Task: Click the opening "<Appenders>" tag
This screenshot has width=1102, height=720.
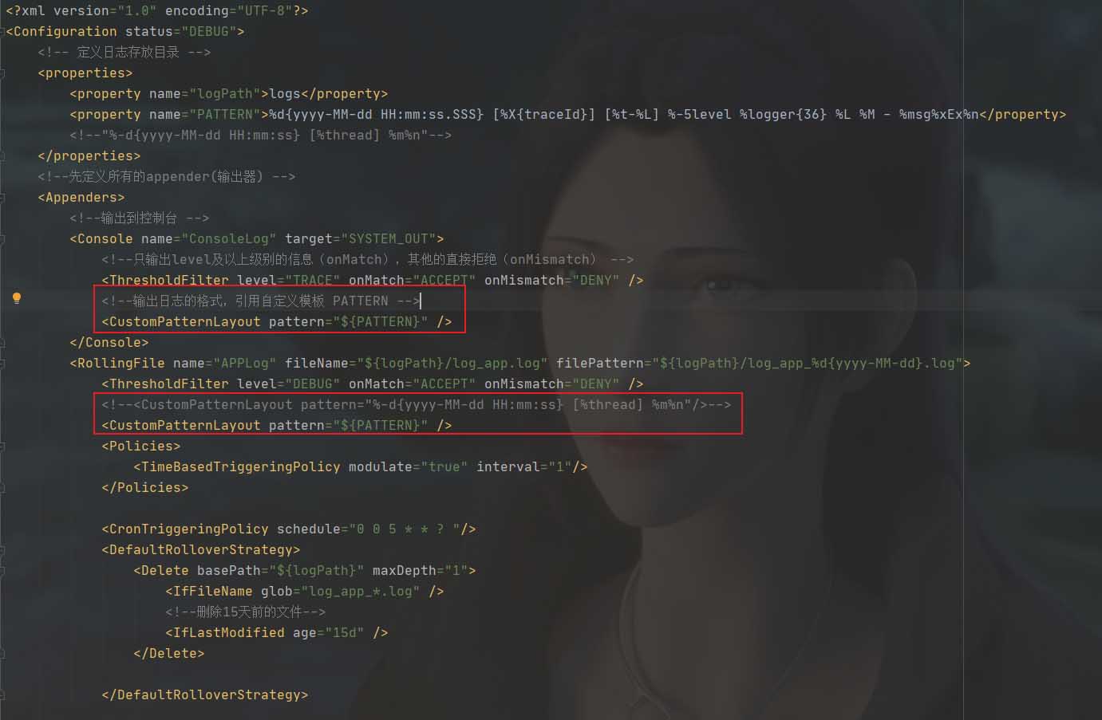Action: tap(81, 197)
